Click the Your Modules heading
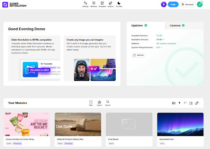 point(18,103)
